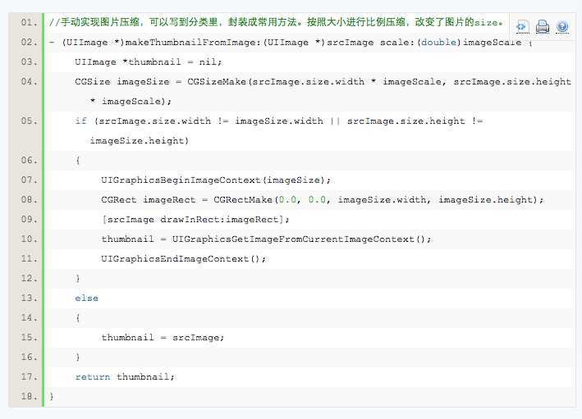Click line number 10.
This screenshot has height=419, width=582.
tap(29, 239)
